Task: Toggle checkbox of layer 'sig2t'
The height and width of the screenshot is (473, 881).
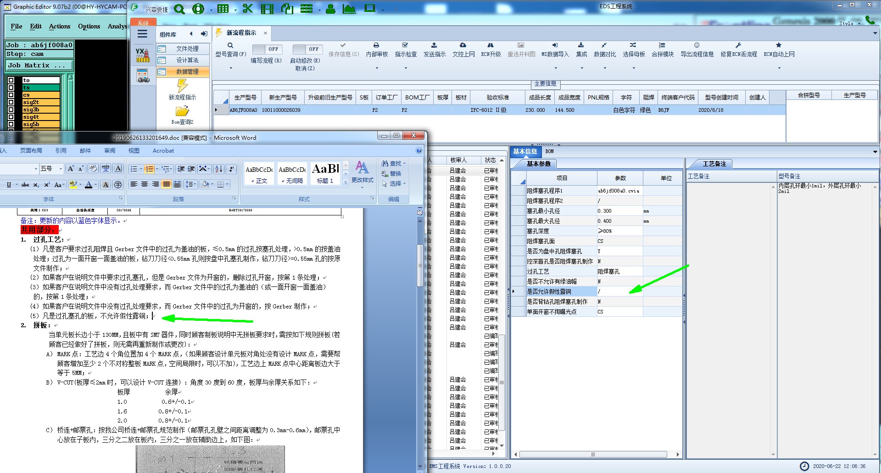Action: [11, 102]
